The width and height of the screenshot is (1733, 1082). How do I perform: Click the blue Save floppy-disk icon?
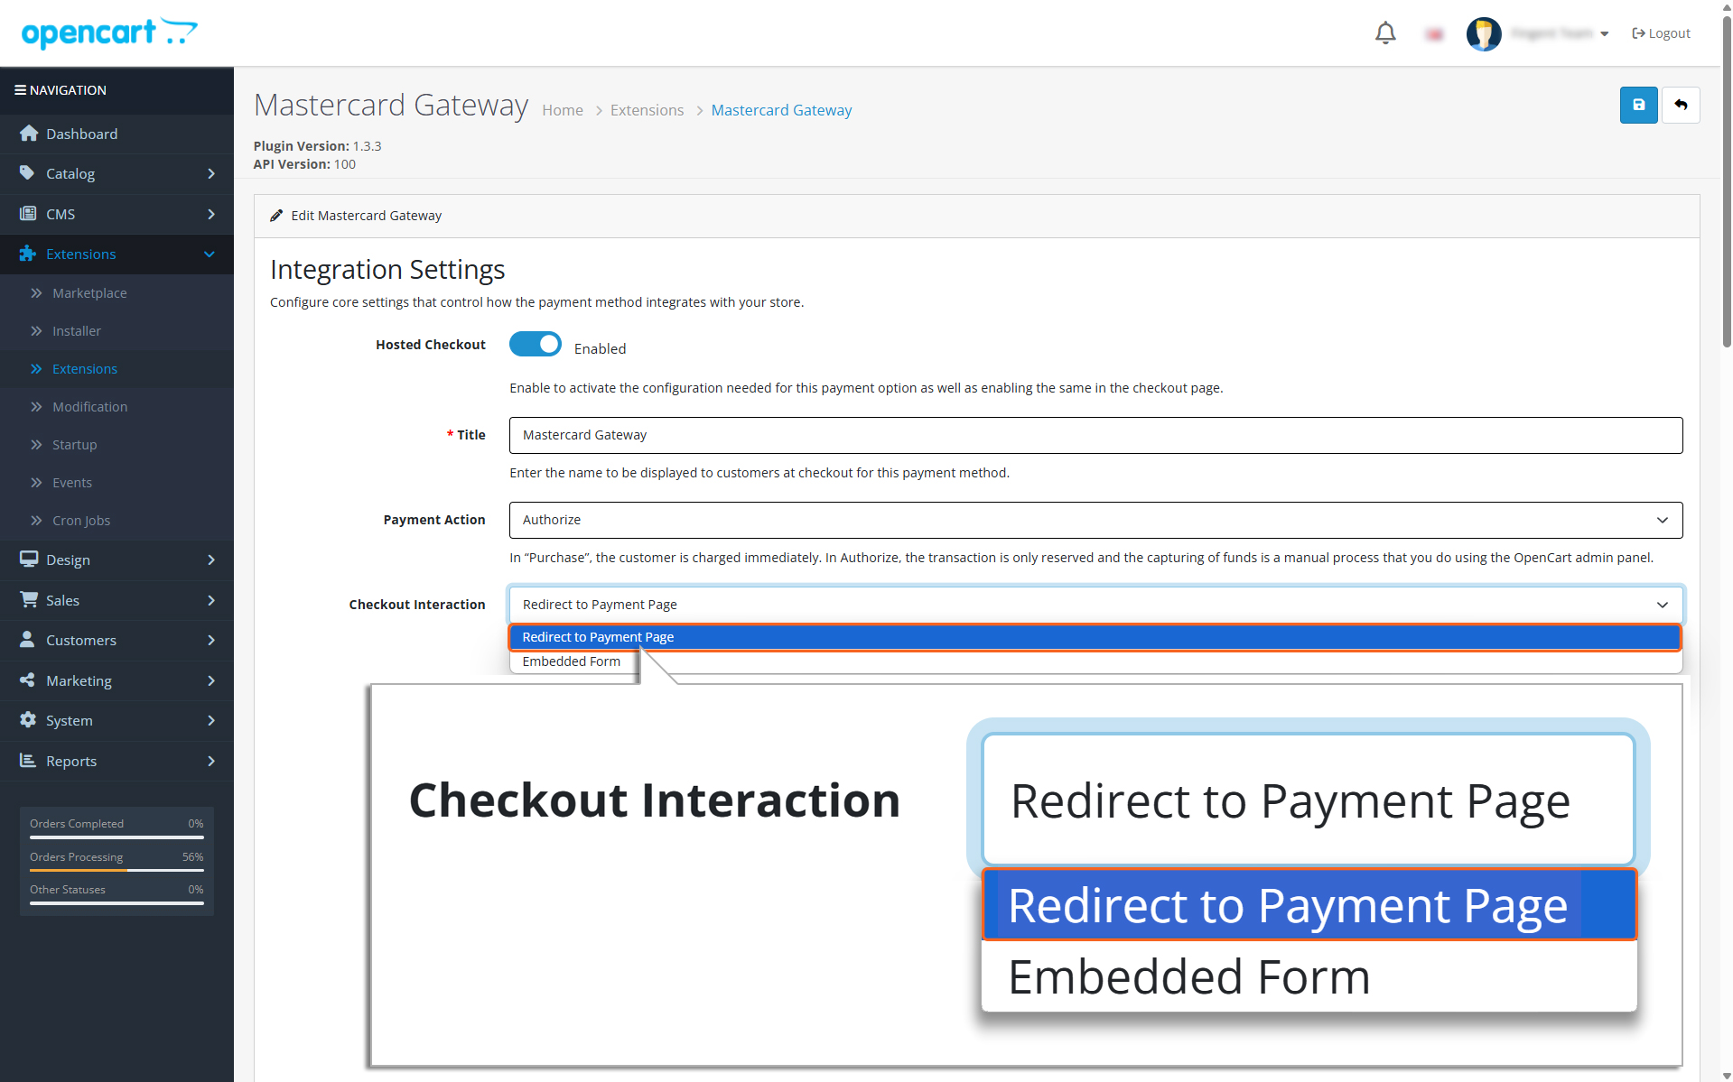pos(1638,105)
